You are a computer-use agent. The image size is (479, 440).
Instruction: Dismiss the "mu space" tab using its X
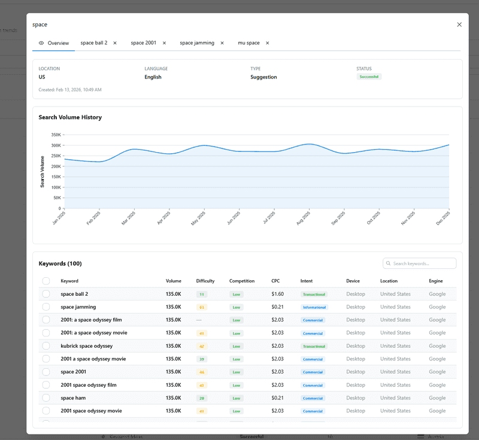pyautogui.click(x=267, y=43)
